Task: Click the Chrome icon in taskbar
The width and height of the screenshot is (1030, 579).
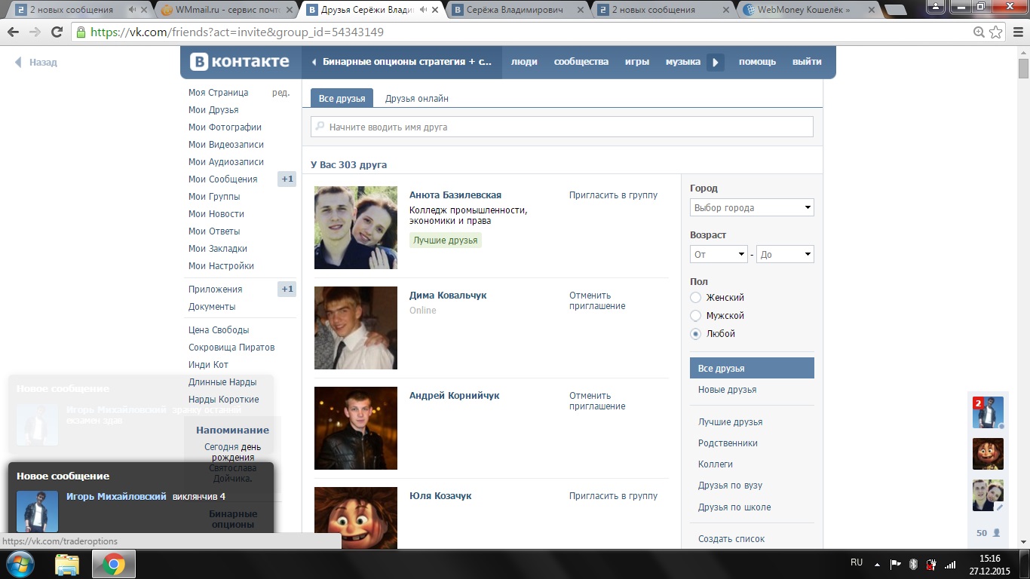Action: click(x=114, y=564)
